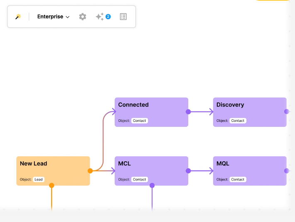Image resolution: width=295 pixels, height=222 pixels.
Task: Open settings via the gear icon
Action: [x=83, y=17]
